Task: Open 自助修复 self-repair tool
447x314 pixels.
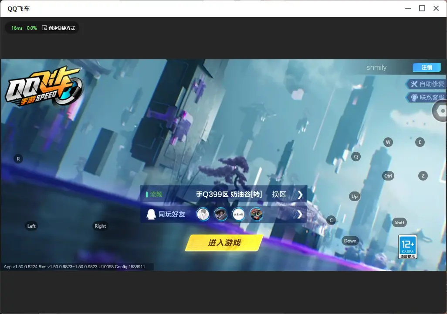Action: [x=426, y=84]
